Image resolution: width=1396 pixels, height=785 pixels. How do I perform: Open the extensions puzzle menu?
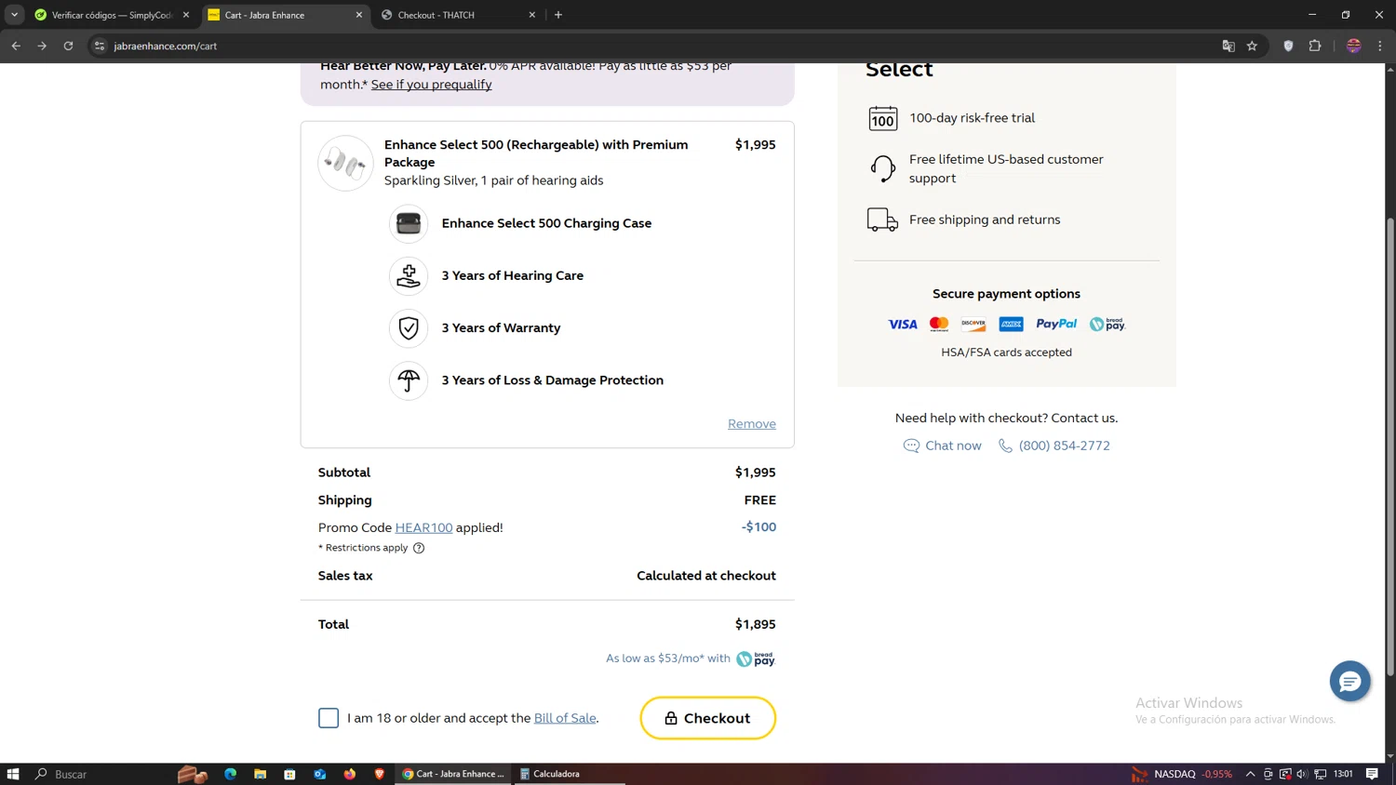[1315, 46]
